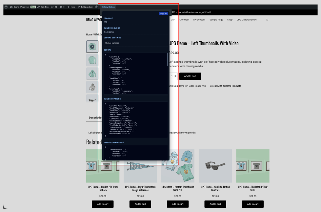Screen dimensions: 321x212
Task: Open the comments bubble showing 0
Action: [x=62, y=7]
